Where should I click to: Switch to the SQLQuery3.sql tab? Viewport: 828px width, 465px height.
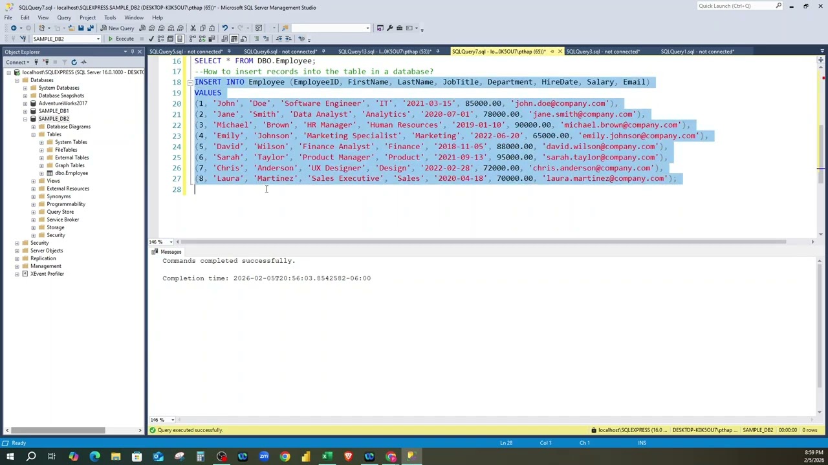pyautogui.click(x=603, y=52)
